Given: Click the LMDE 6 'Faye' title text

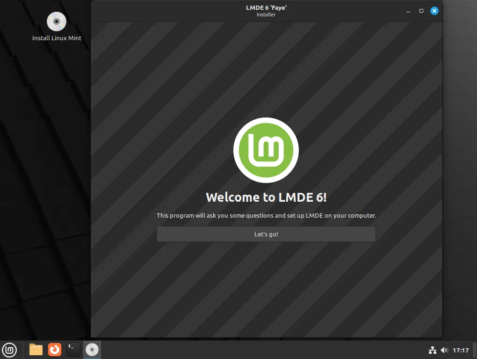Looking at the screenshot, I should [266, 7].
